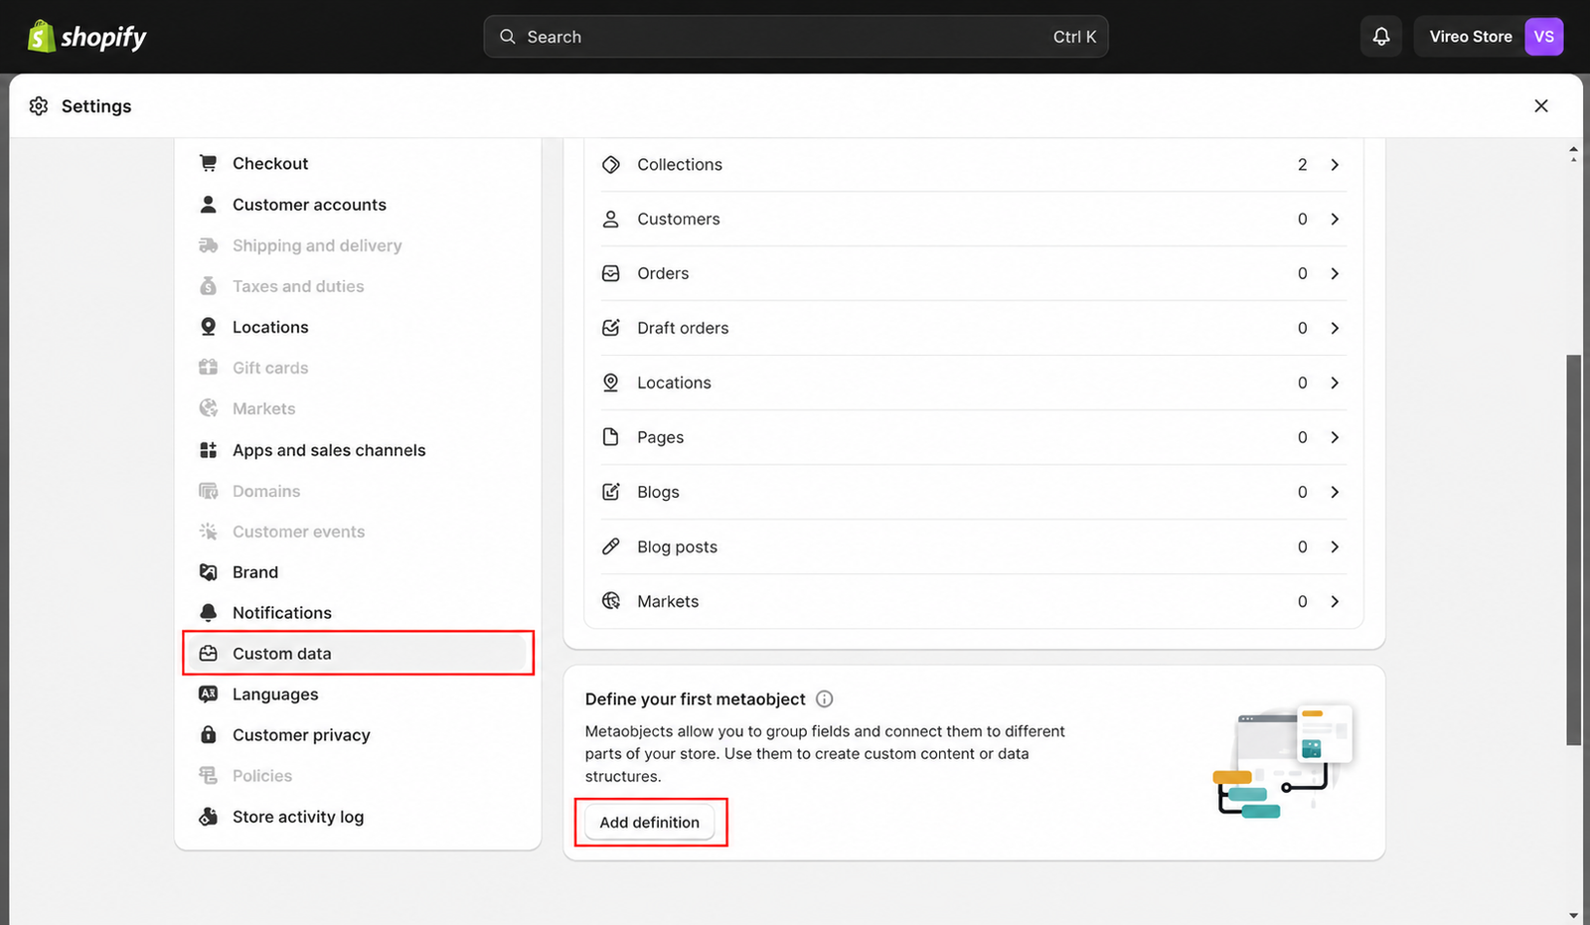The image size is (1590, 925).
Task: Expand the Collections metafields row chevron
Action: [x=1335, y=165]
